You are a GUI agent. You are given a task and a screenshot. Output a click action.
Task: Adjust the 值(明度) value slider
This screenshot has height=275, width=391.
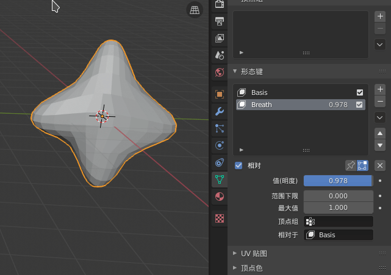coord(339,181)
